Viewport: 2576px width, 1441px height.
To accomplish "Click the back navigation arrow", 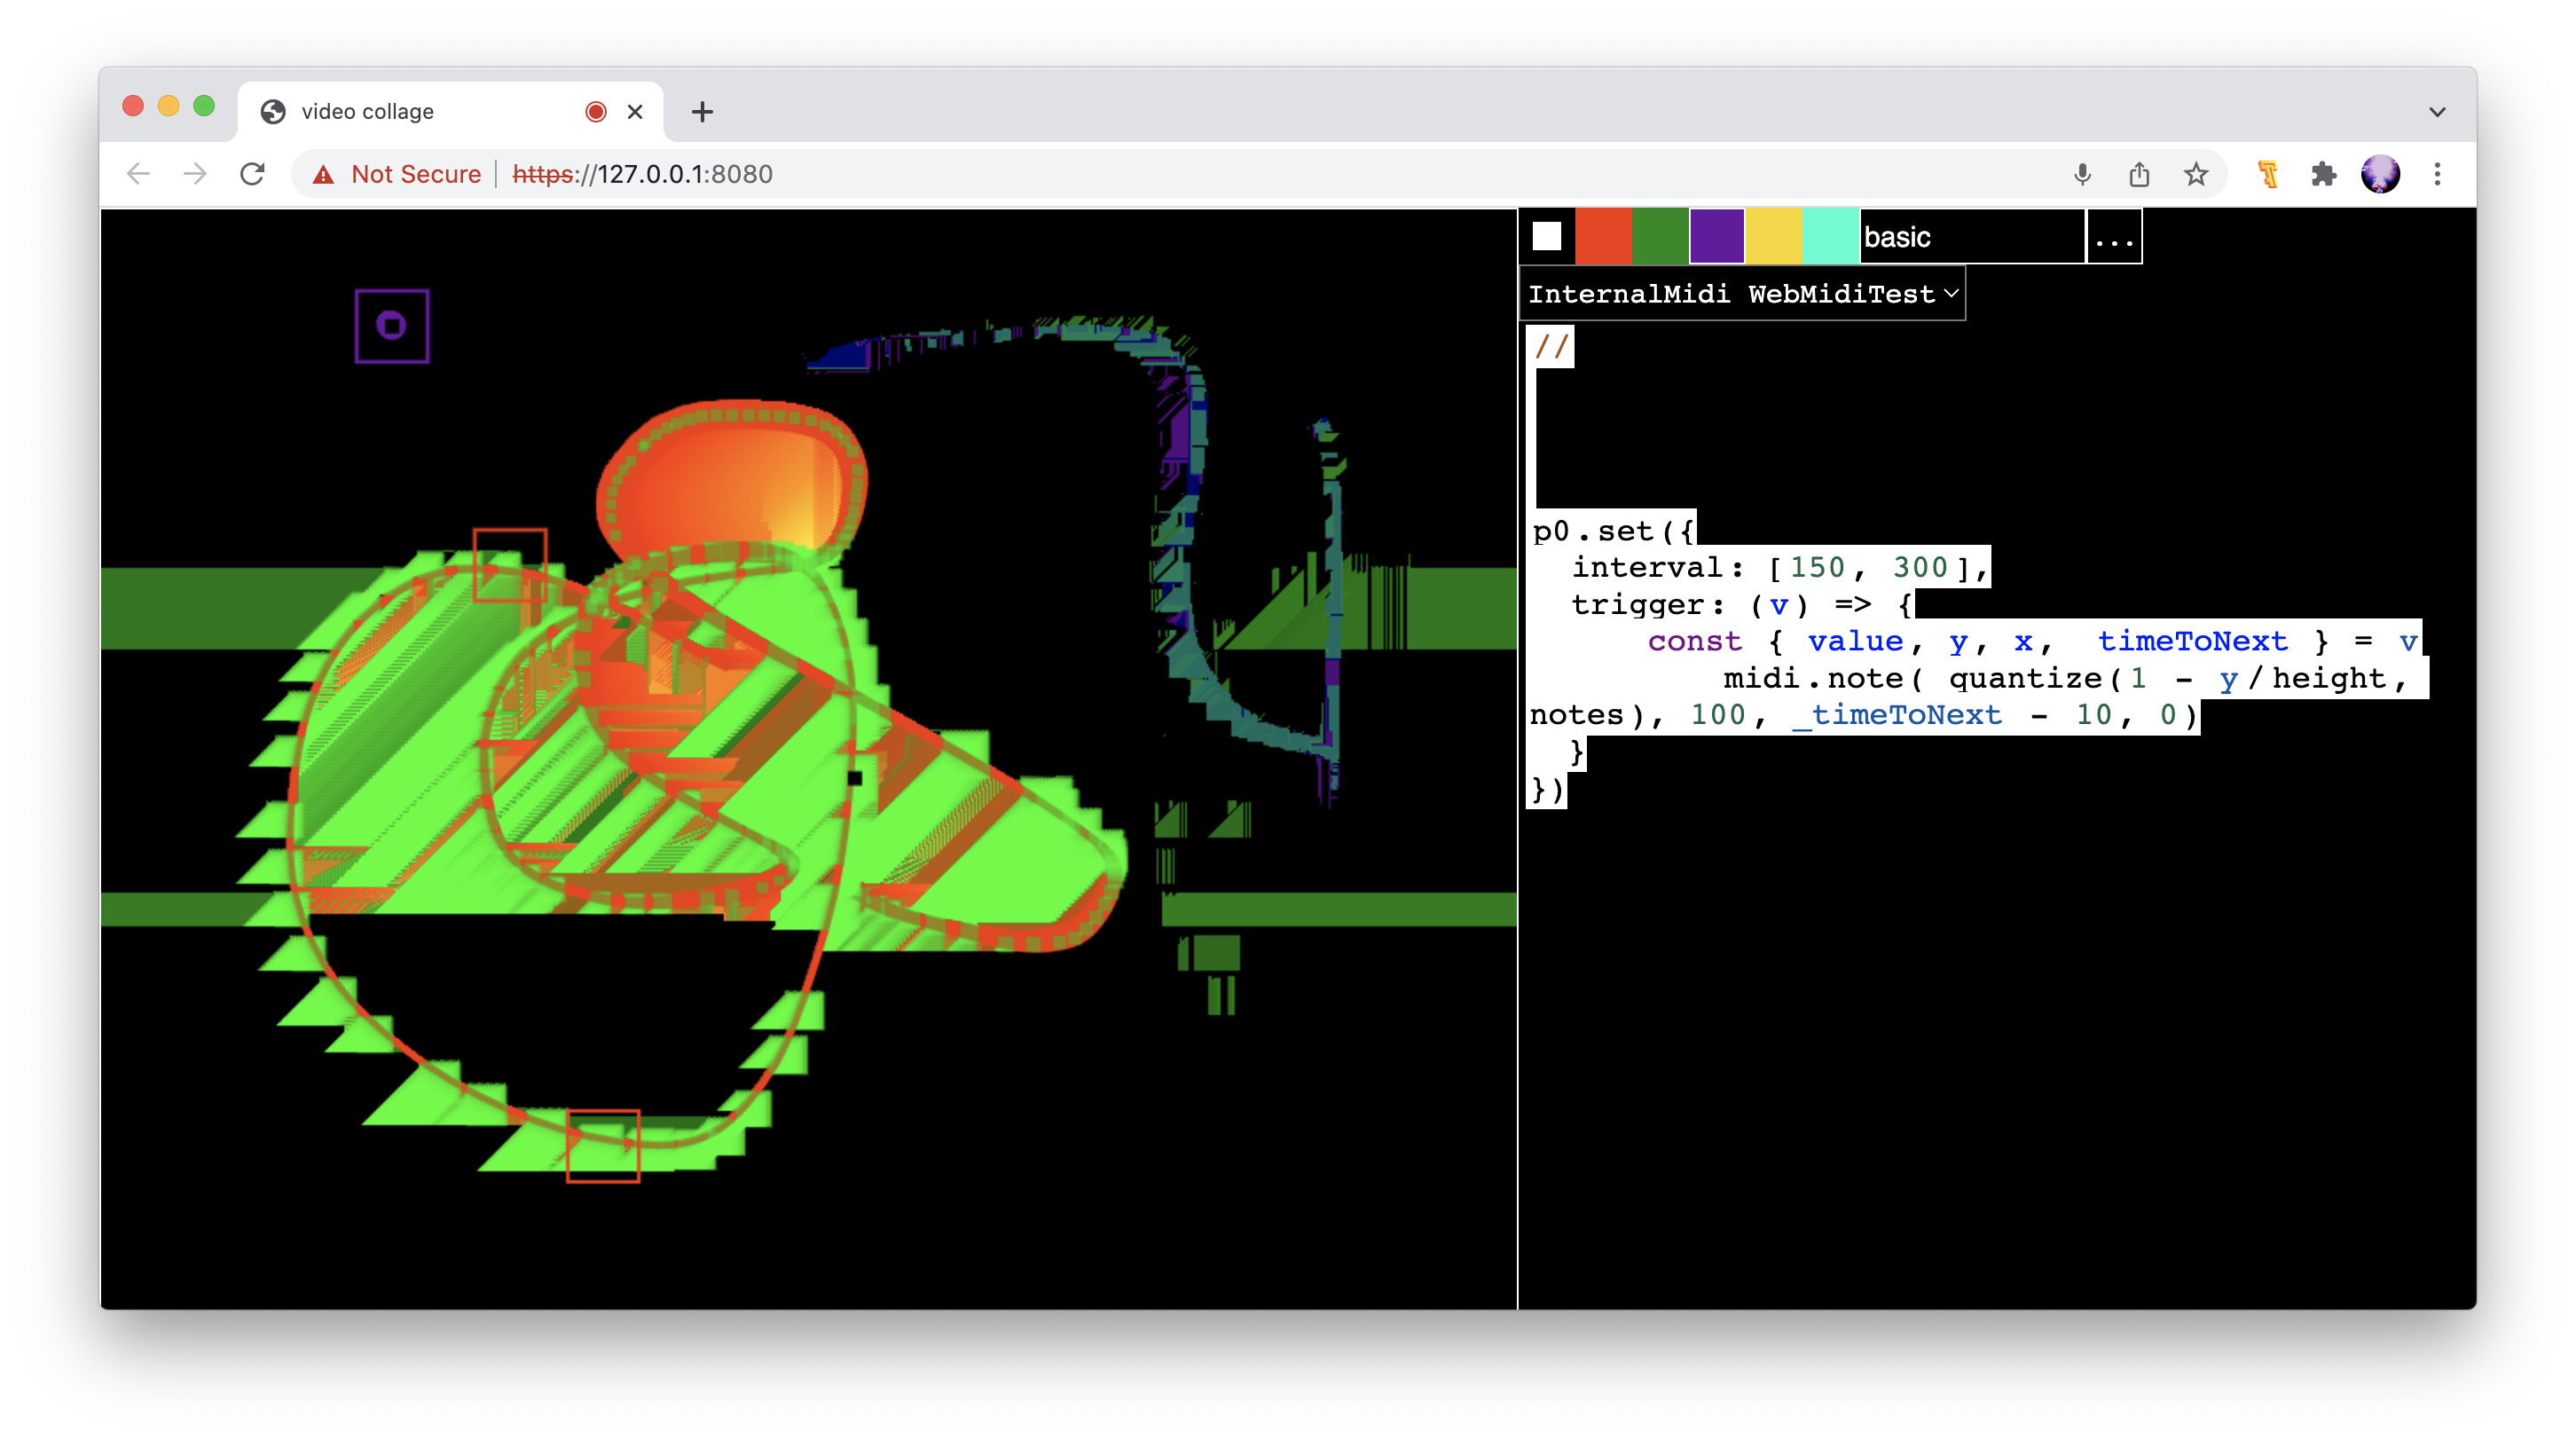I will click(x=139, y=174).
